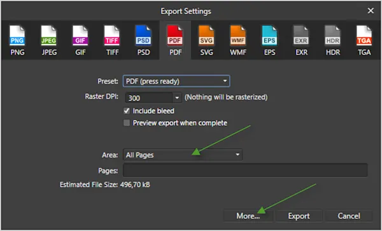The width and height of the screenshot is (382, 231).
Task: Open More export options
Action: point(248,216)
